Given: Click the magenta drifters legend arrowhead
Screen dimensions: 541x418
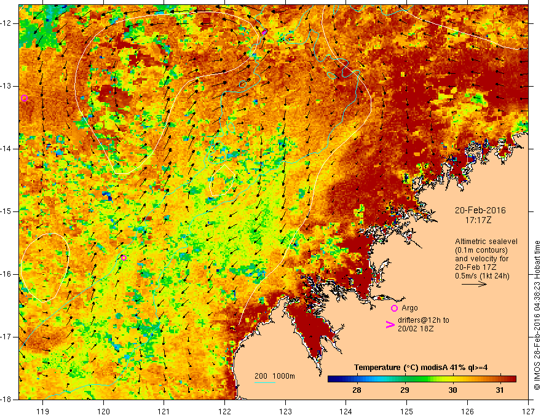Looking at the screenshot, I should 390,324.
